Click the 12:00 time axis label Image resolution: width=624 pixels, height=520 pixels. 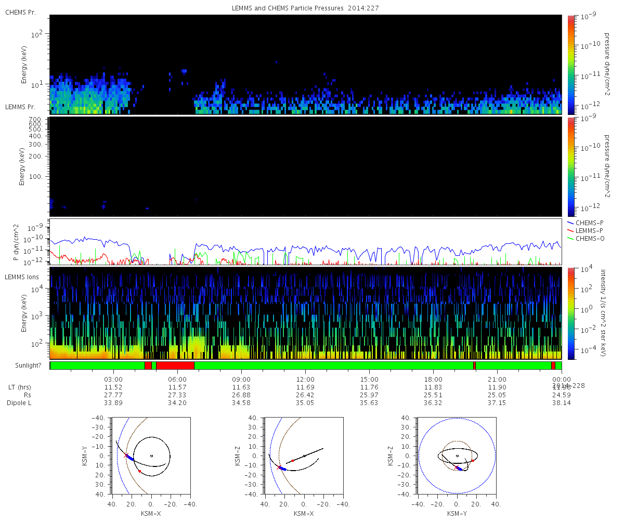tap(305, 380)
